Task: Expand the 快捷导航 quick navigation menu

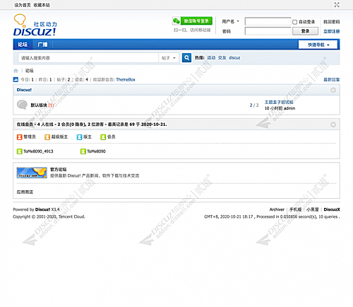Action: click(318, 45)
